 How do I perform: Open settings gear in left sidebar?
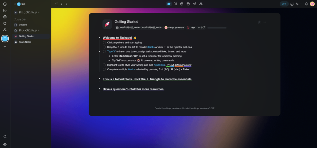(5, 145)
